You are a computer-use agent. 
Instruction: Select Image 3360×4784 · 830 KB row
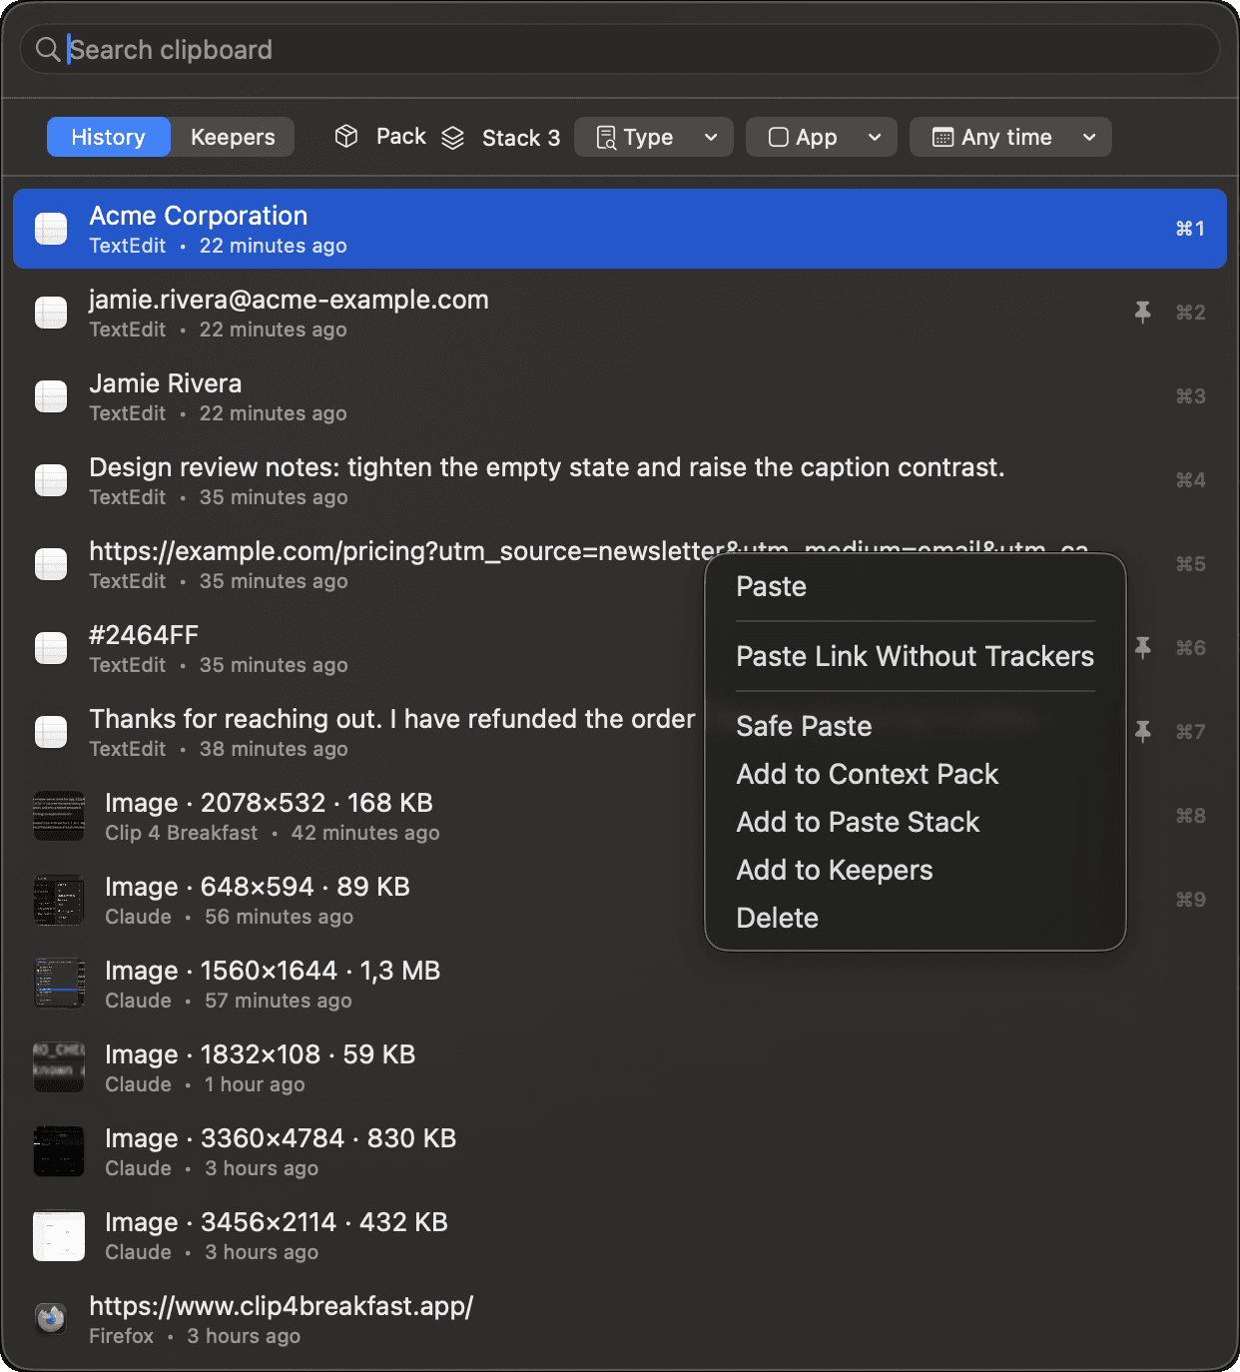(620, 1151)
